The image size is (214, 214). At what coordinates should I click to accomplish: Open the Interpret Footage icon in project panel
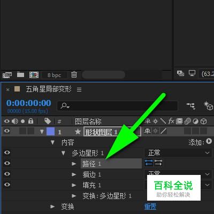coord(7,74)
